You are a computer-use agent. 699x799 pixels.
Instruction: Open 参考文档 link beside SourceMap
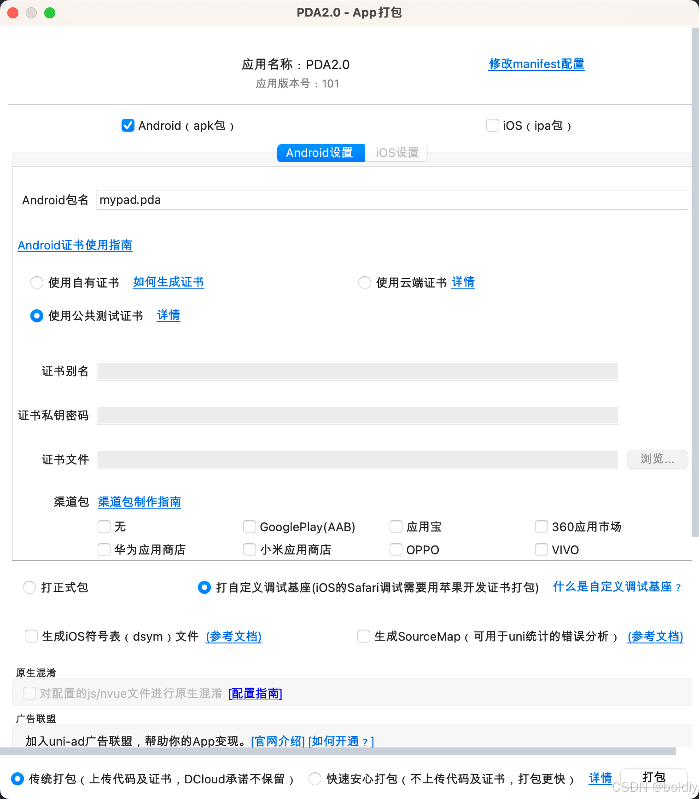(x=655, y=637)
